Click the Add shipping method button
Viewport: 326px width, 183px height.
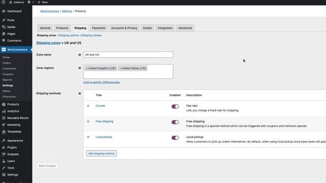tap(101, 154)
